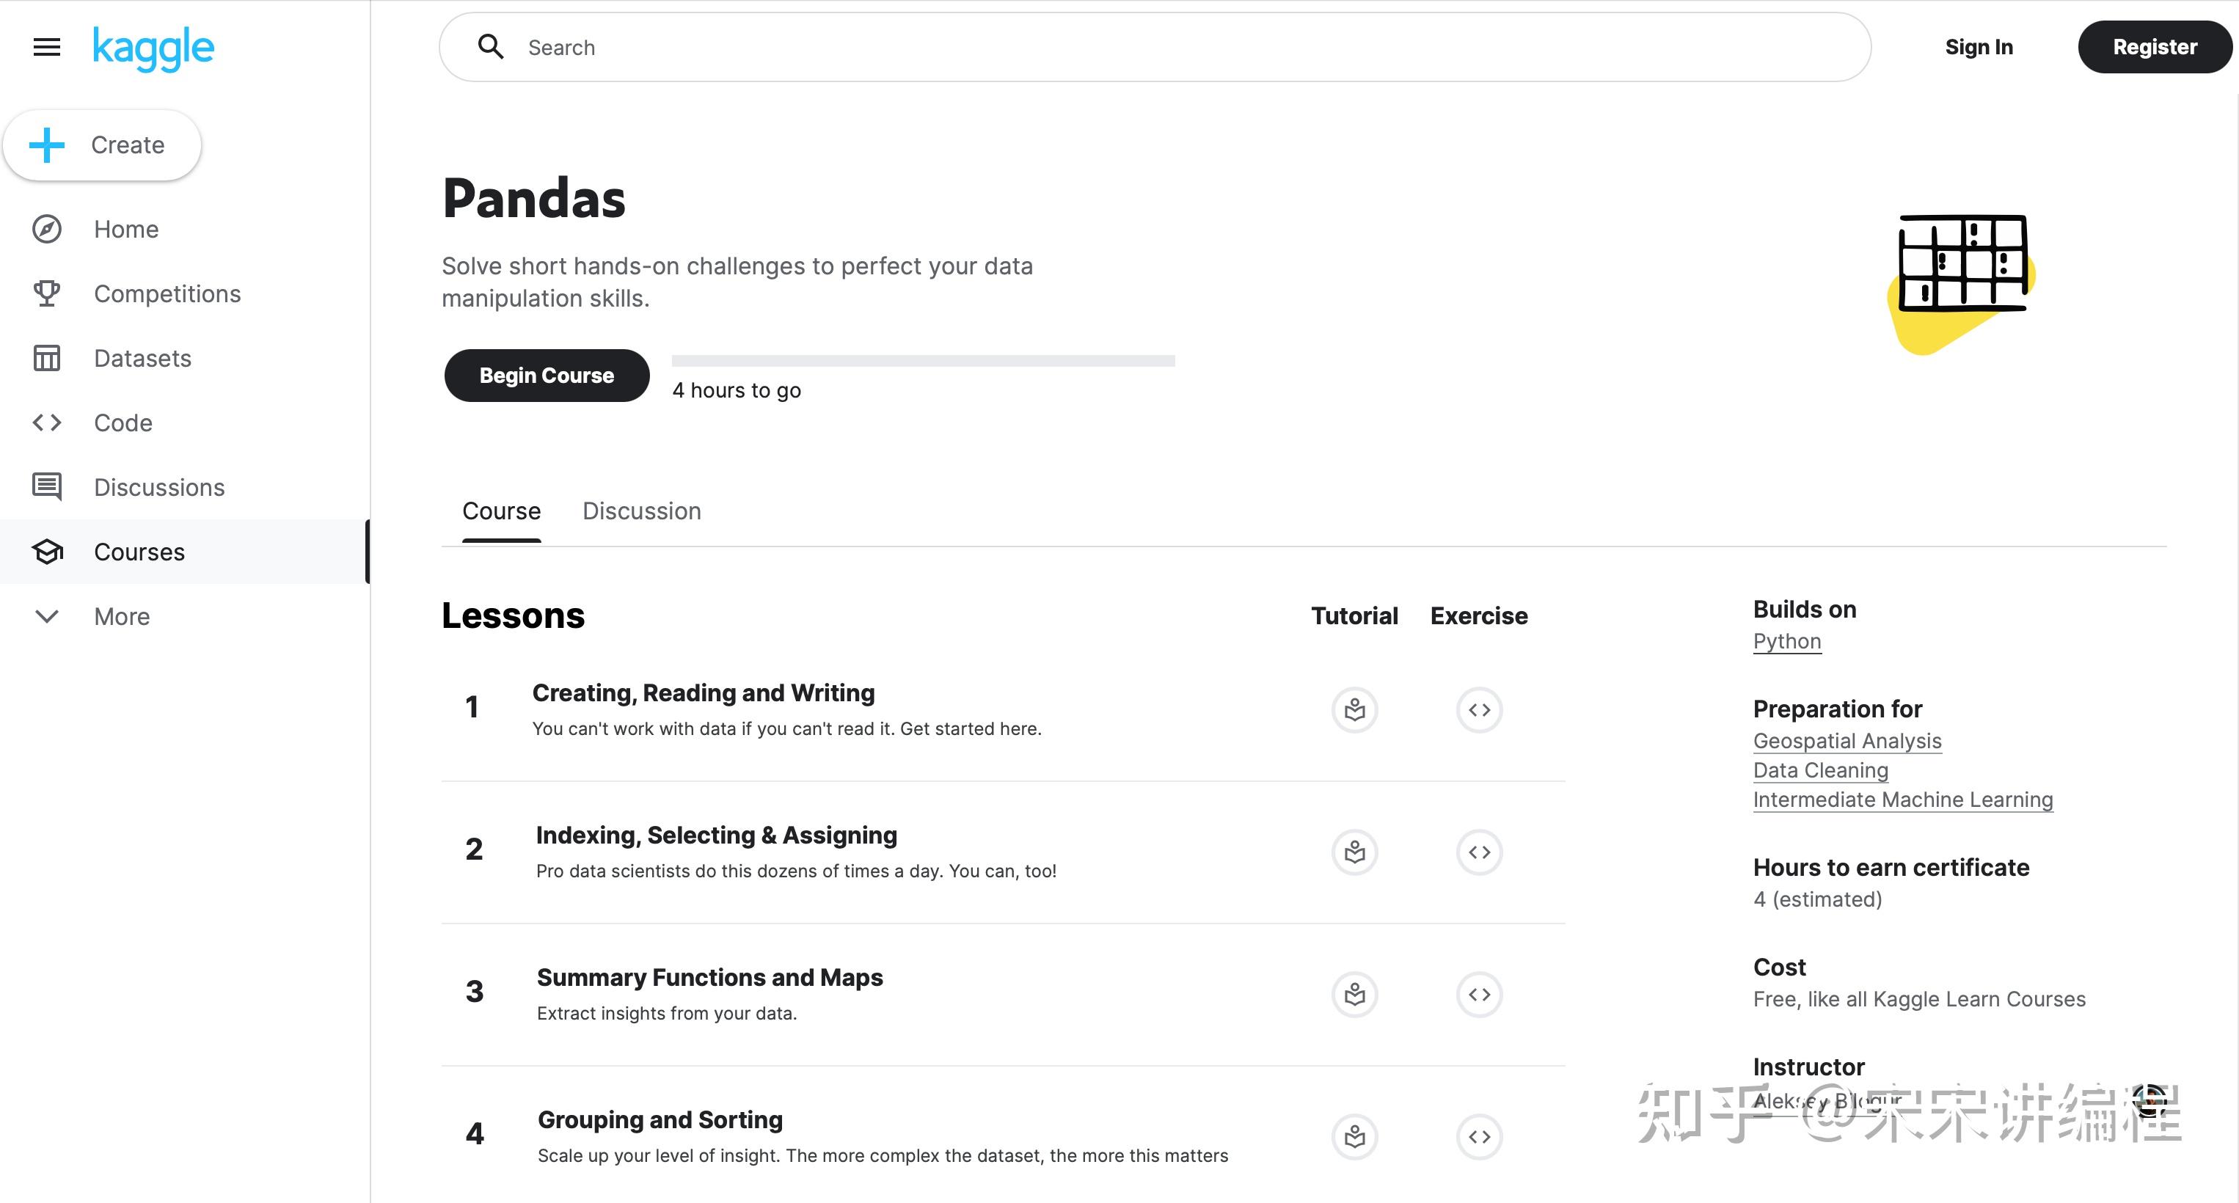2239x1203 pixels.
Task: Open Summary Functions and Maps exercise icon
Action: click(1478, 995)
